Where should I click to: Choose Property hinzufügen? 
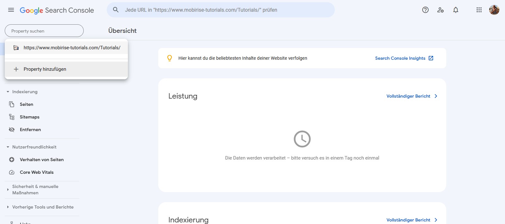coord(66,69)
